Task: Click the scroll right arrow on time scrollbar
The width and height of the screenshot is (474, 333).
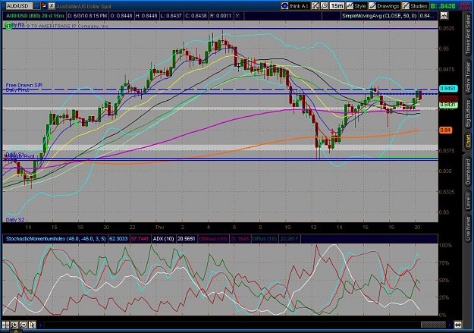Action: 450,325
